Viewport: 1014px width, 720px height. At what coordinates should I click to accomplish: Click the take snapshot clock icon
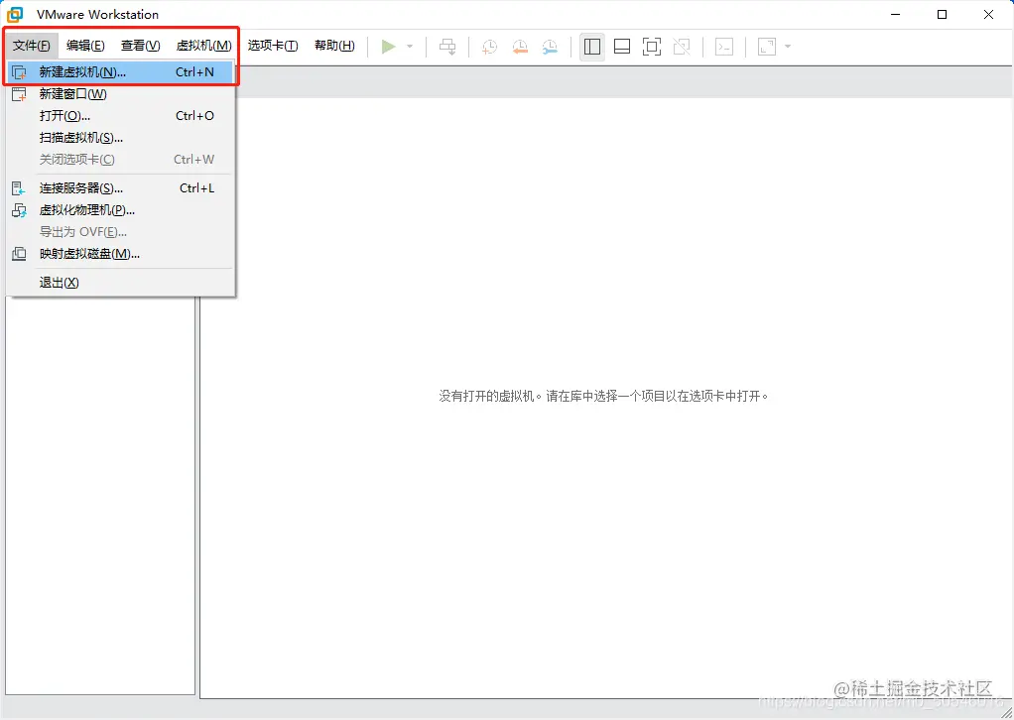coord(489,47)
